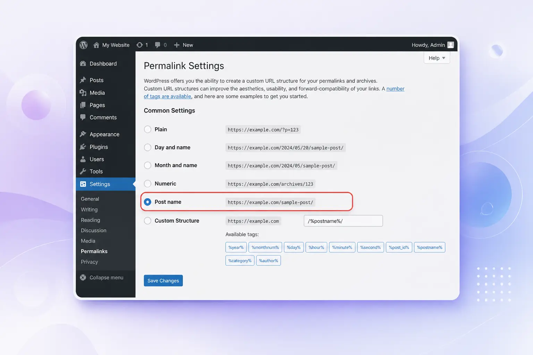Screen dimensions: 533x355
Task: Click the Appearance paintbrush icon
Action: (83, 134)
